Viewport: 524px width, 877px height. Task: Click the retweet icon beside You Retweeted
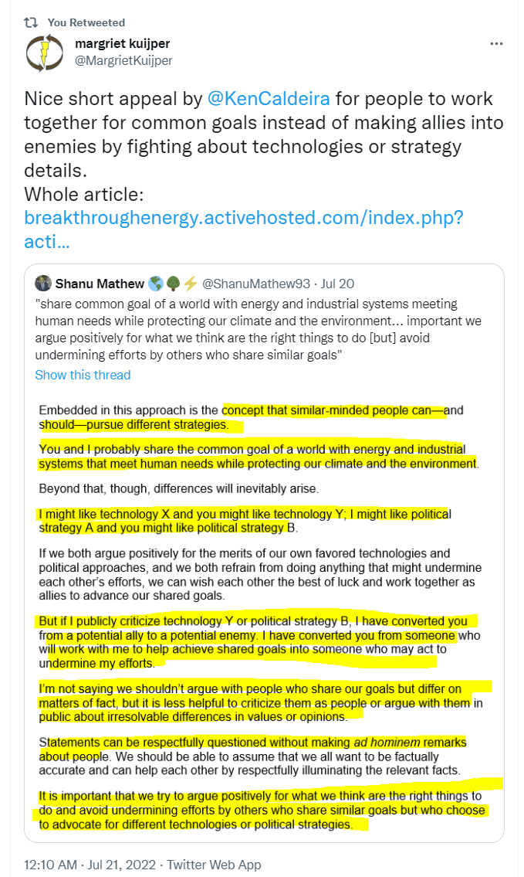point(31,22)
